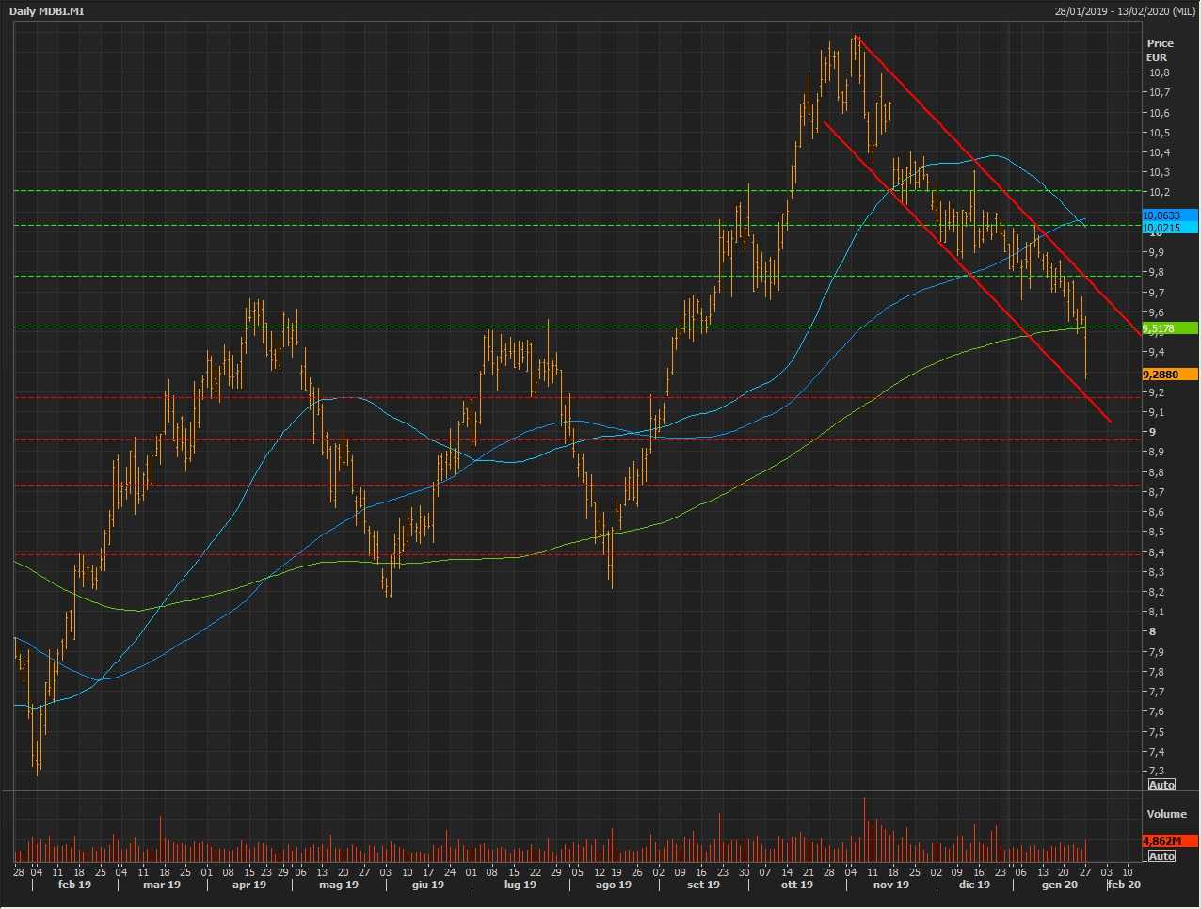Click the lug 19 month label
1201x909 pixels.
tap(520, 885)
